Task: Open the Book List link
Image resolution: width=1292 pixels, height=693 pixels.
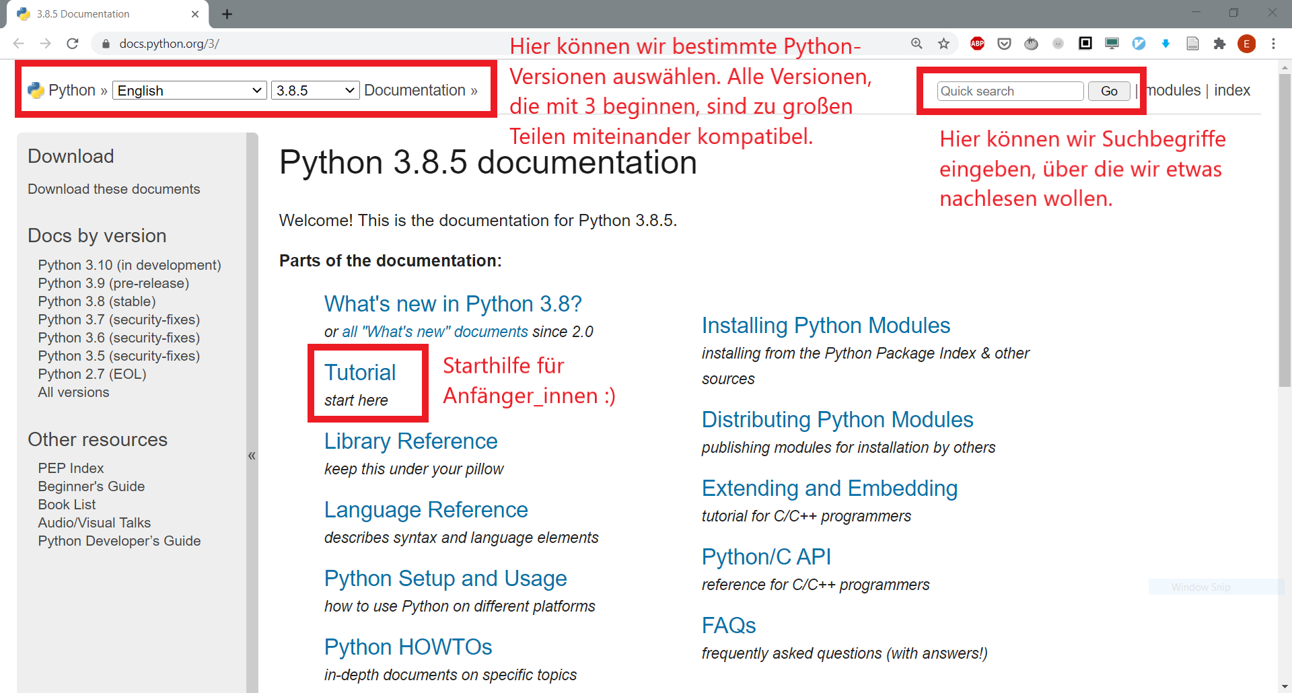Action: pos(67,505)
